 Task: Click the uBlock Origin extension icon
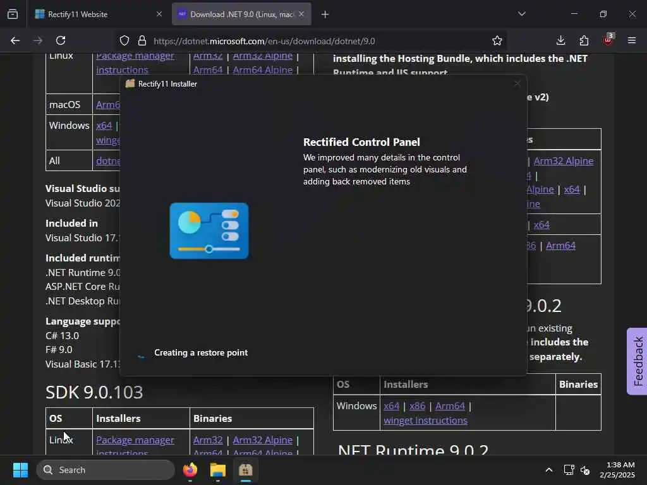click(608, 40)
